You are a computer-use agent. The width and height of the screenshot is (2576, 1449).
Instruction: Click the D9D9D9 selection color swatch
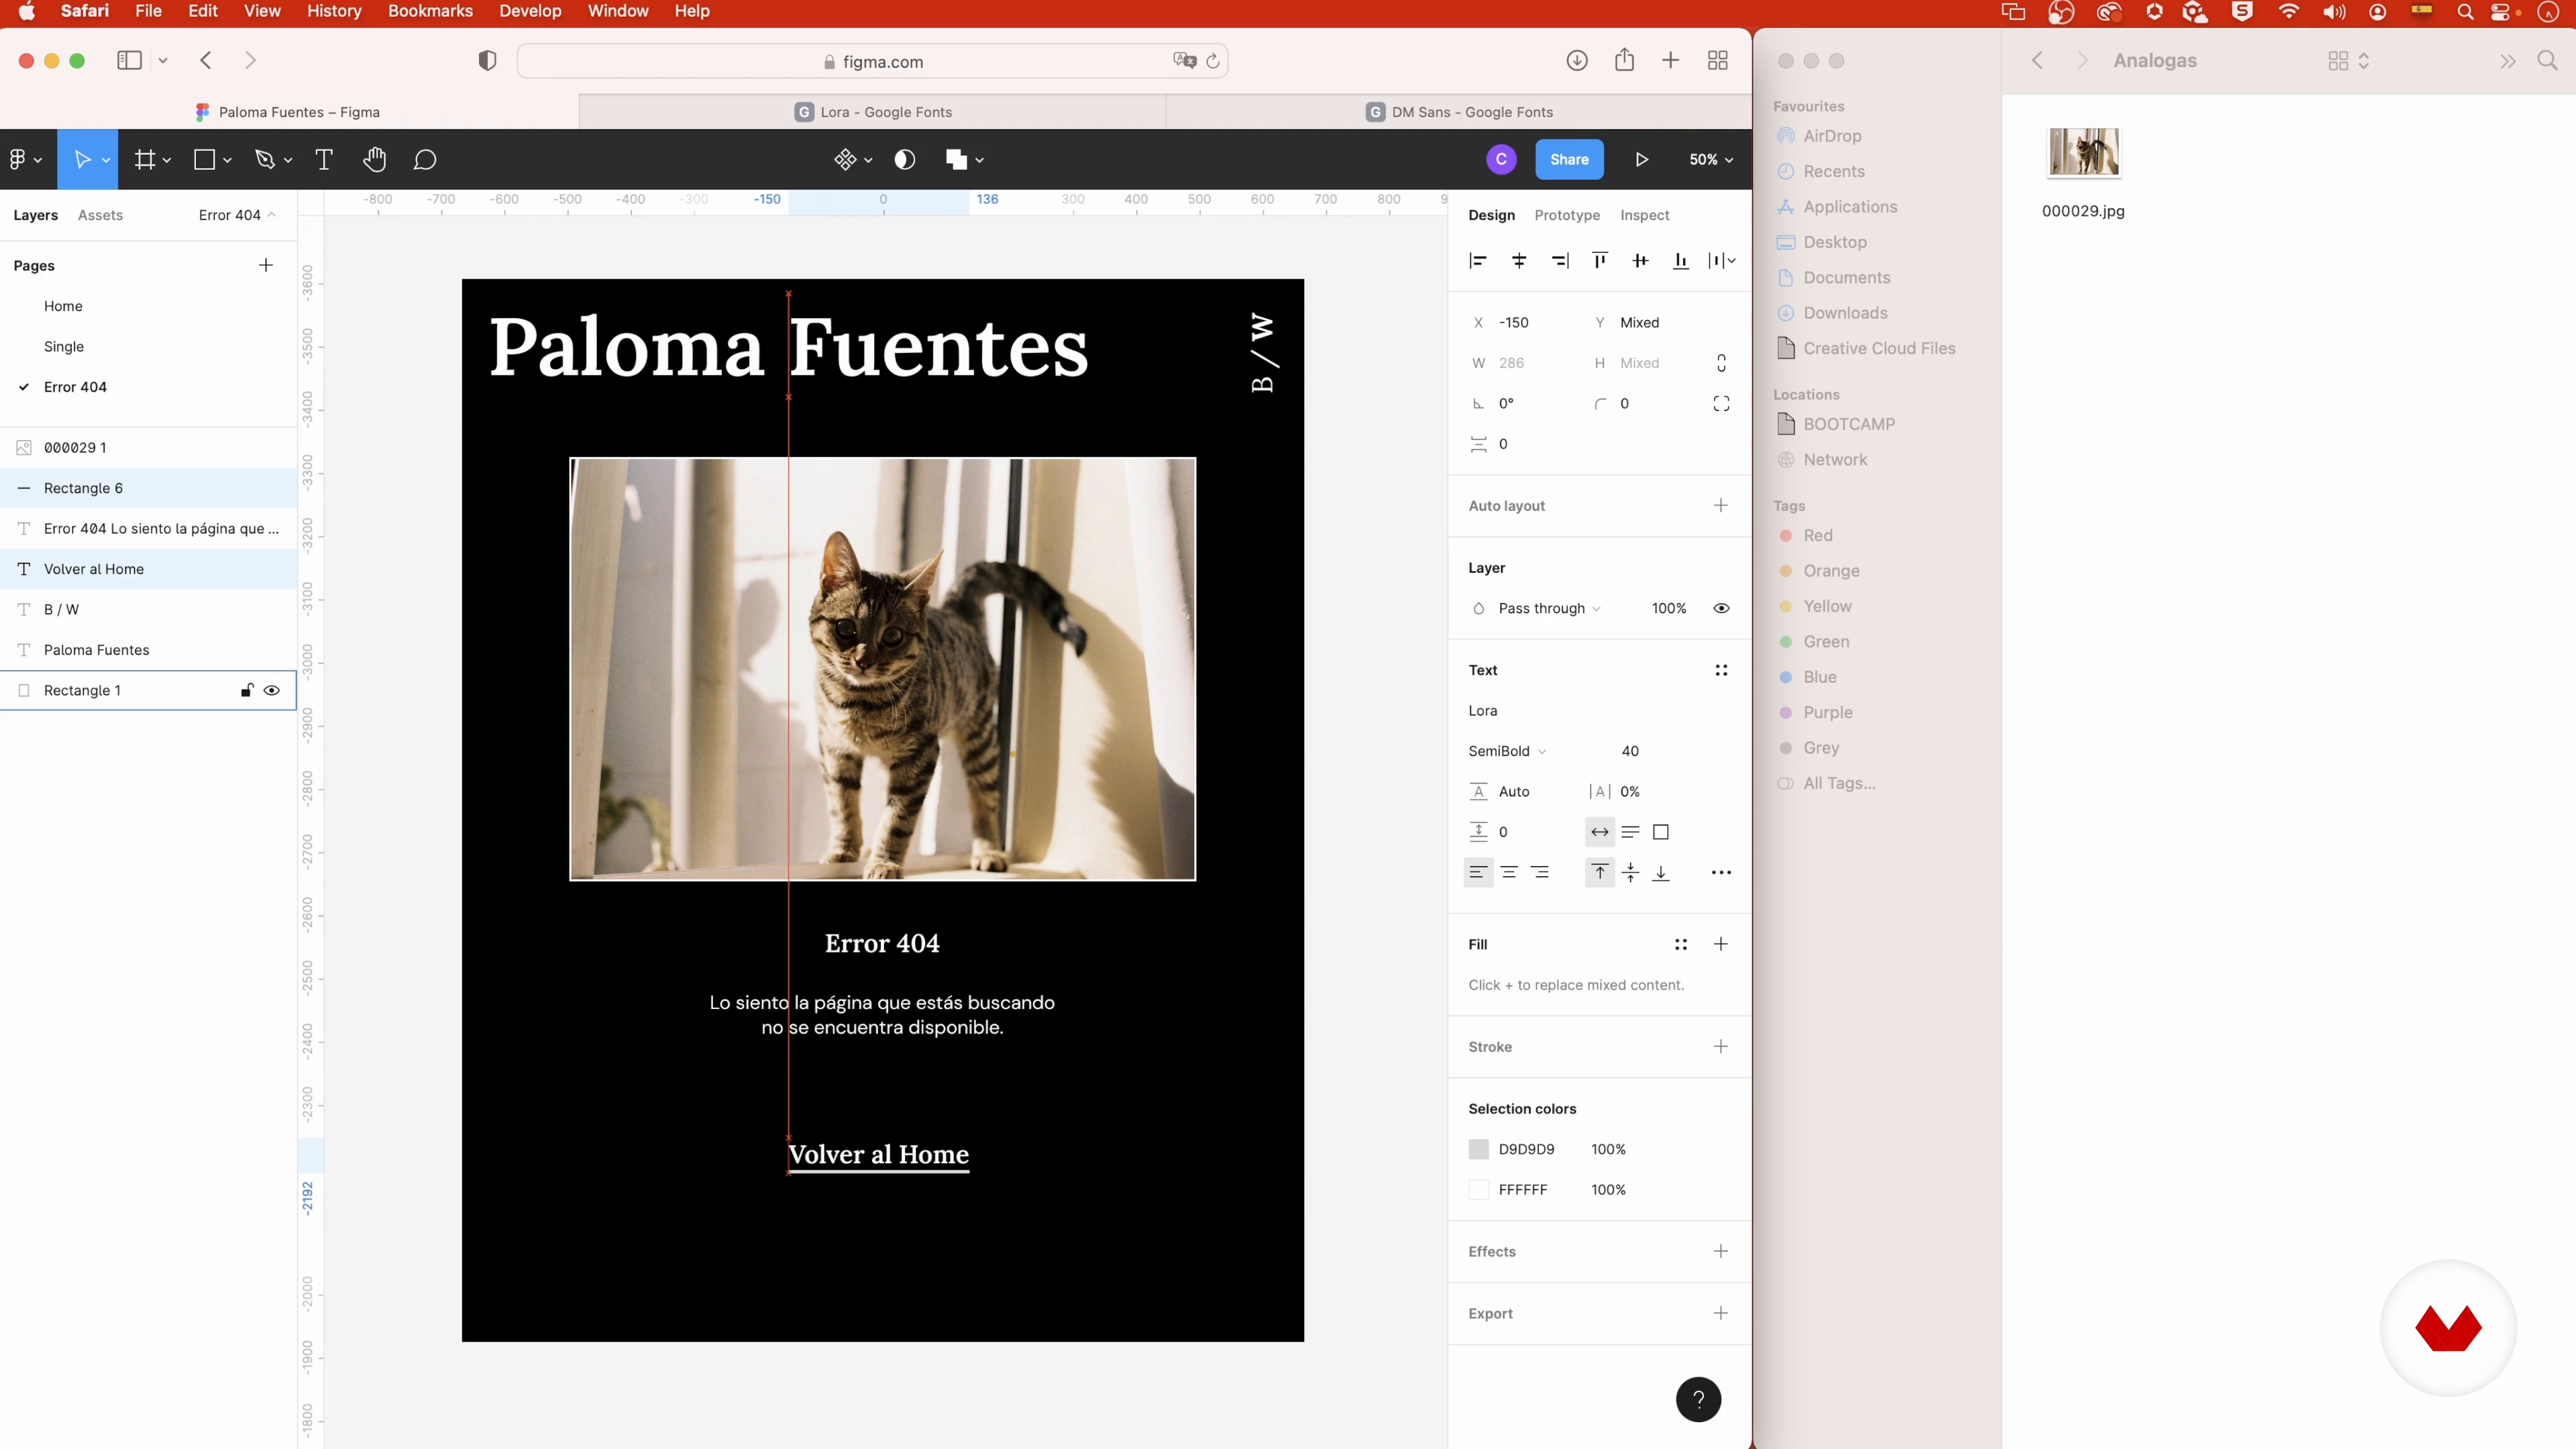1478,1150
